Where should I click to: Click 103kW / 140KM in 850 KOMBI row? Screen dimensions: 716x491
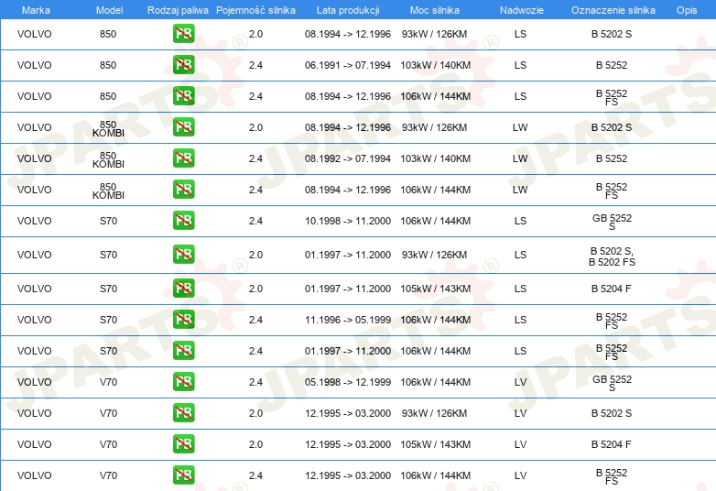tap(436, 159)
